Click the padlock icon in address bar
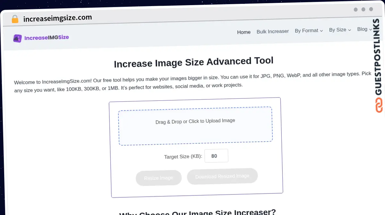This screenshot has height=215, width=385. pyautogui.click(x=15, y=19)
